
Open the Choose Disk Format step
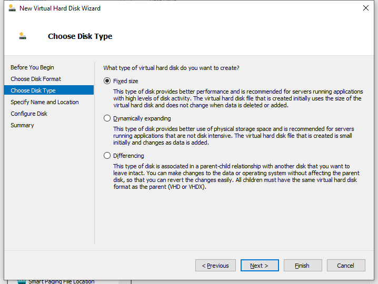click(x=36, y=79)
